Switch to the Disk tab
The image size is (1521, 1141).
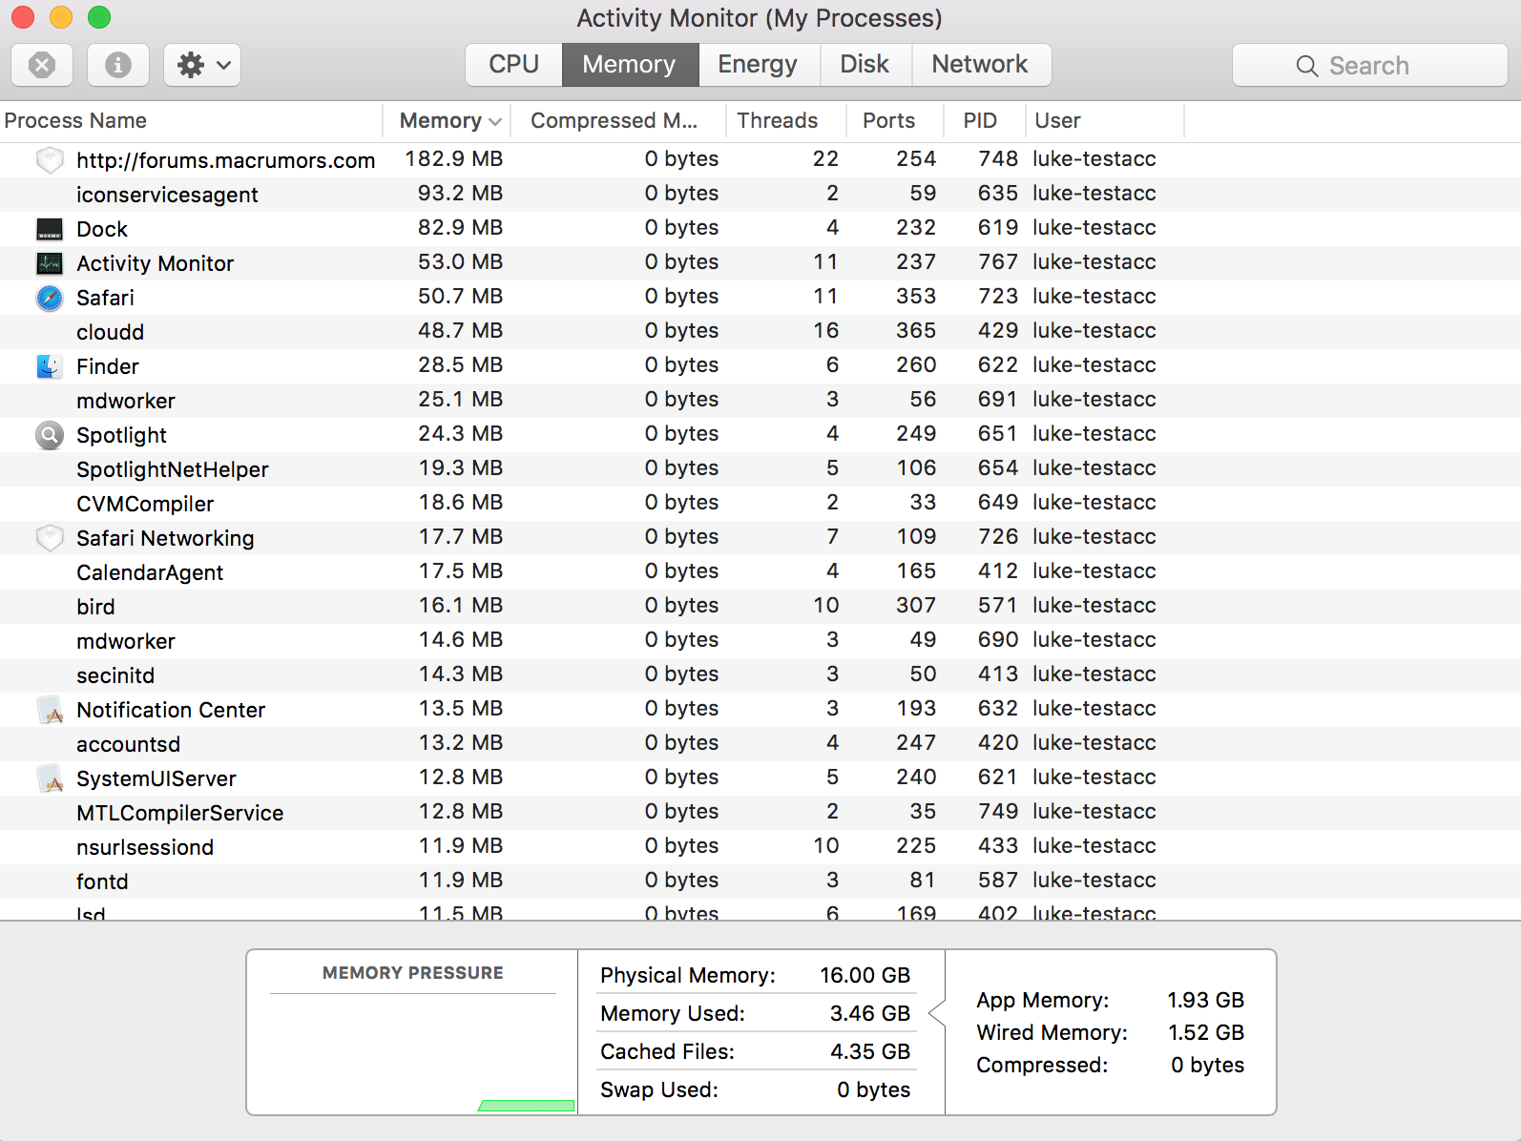tap(865, 65)
